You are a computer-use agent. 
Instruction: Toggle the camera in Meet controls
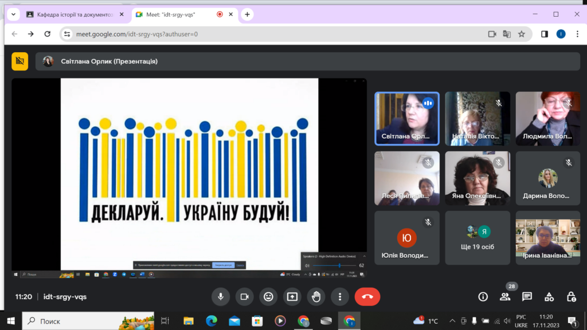click(x=244, y=296)
